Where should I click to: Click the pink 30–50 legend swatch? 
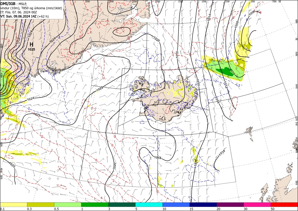coord(257,204)
